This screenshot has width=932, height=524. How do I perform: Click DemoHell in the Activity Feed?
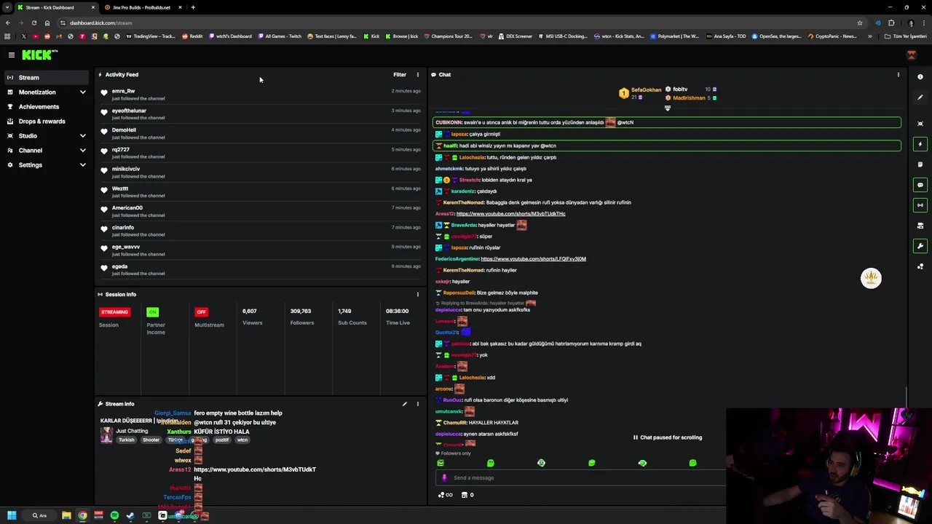(124, 130)
